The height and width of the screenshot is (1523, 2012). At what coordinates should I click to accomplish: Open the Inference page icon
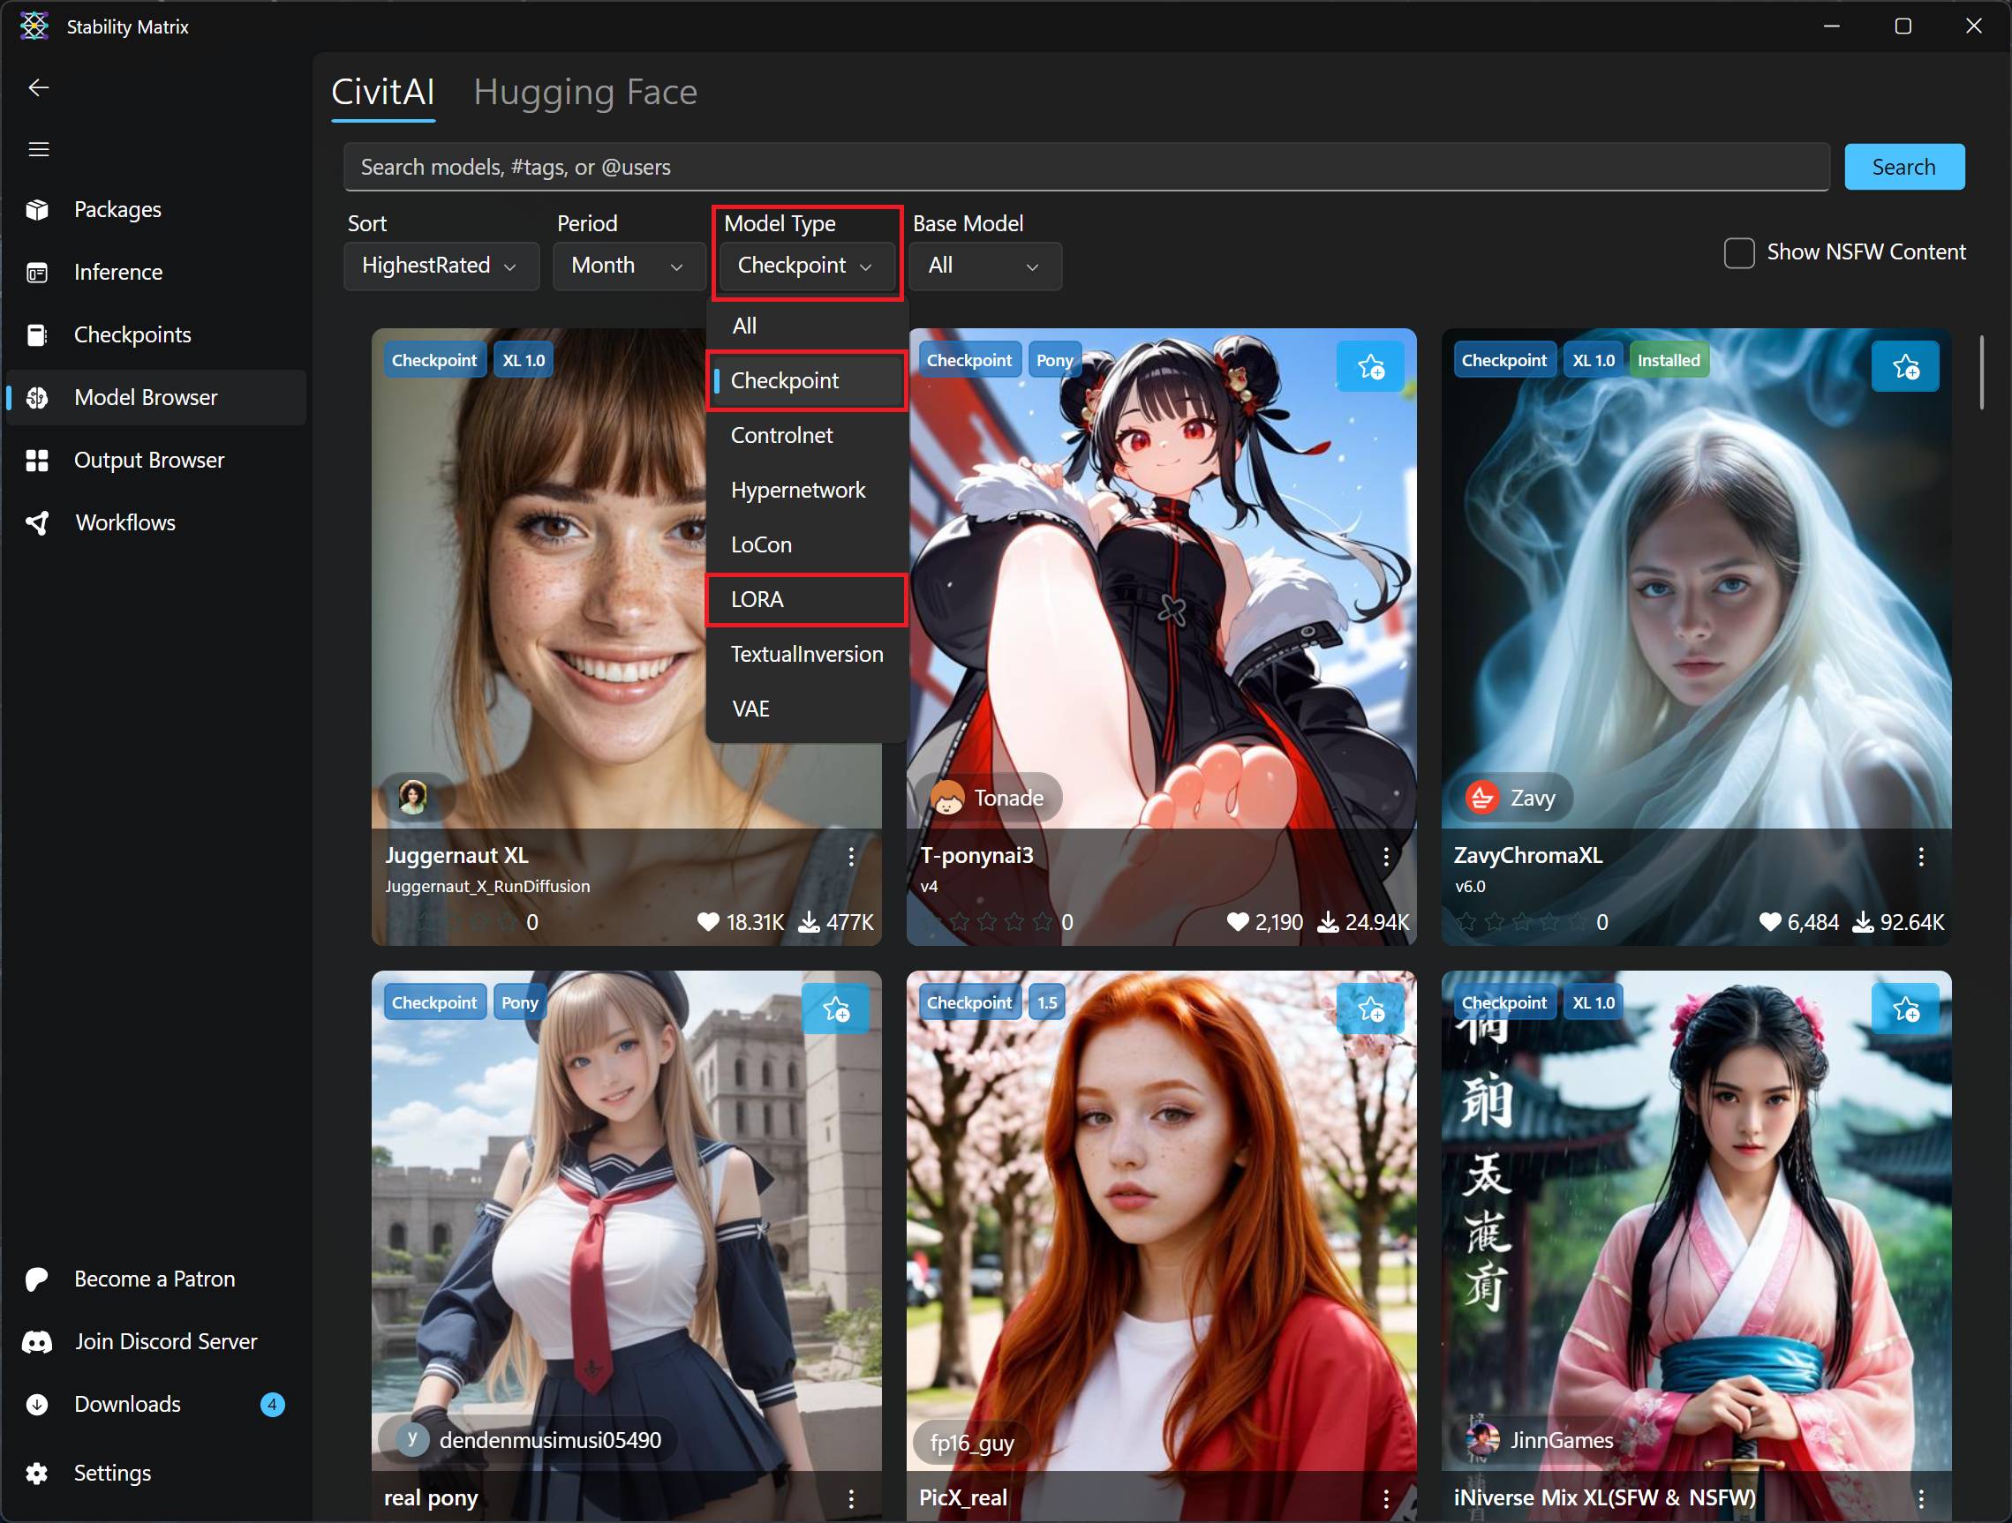(x=37, y=273)
